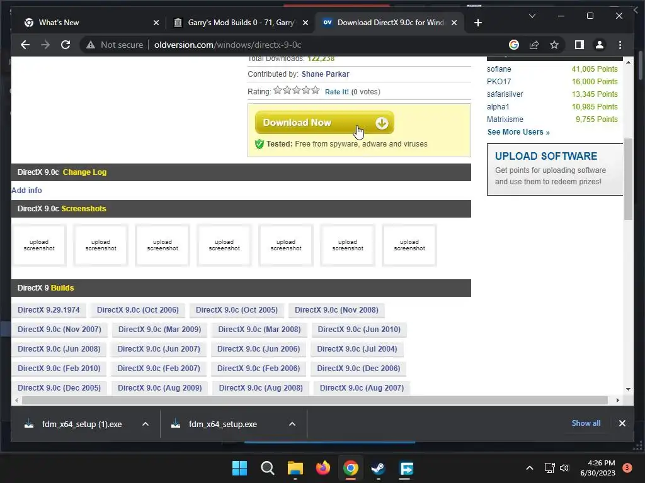Open Chrome's three-dot menu

620,45
